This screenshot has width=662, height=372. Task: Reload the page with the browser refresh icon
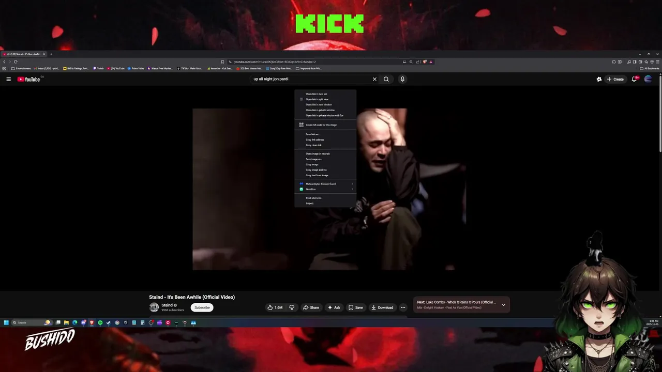point(16,62)
